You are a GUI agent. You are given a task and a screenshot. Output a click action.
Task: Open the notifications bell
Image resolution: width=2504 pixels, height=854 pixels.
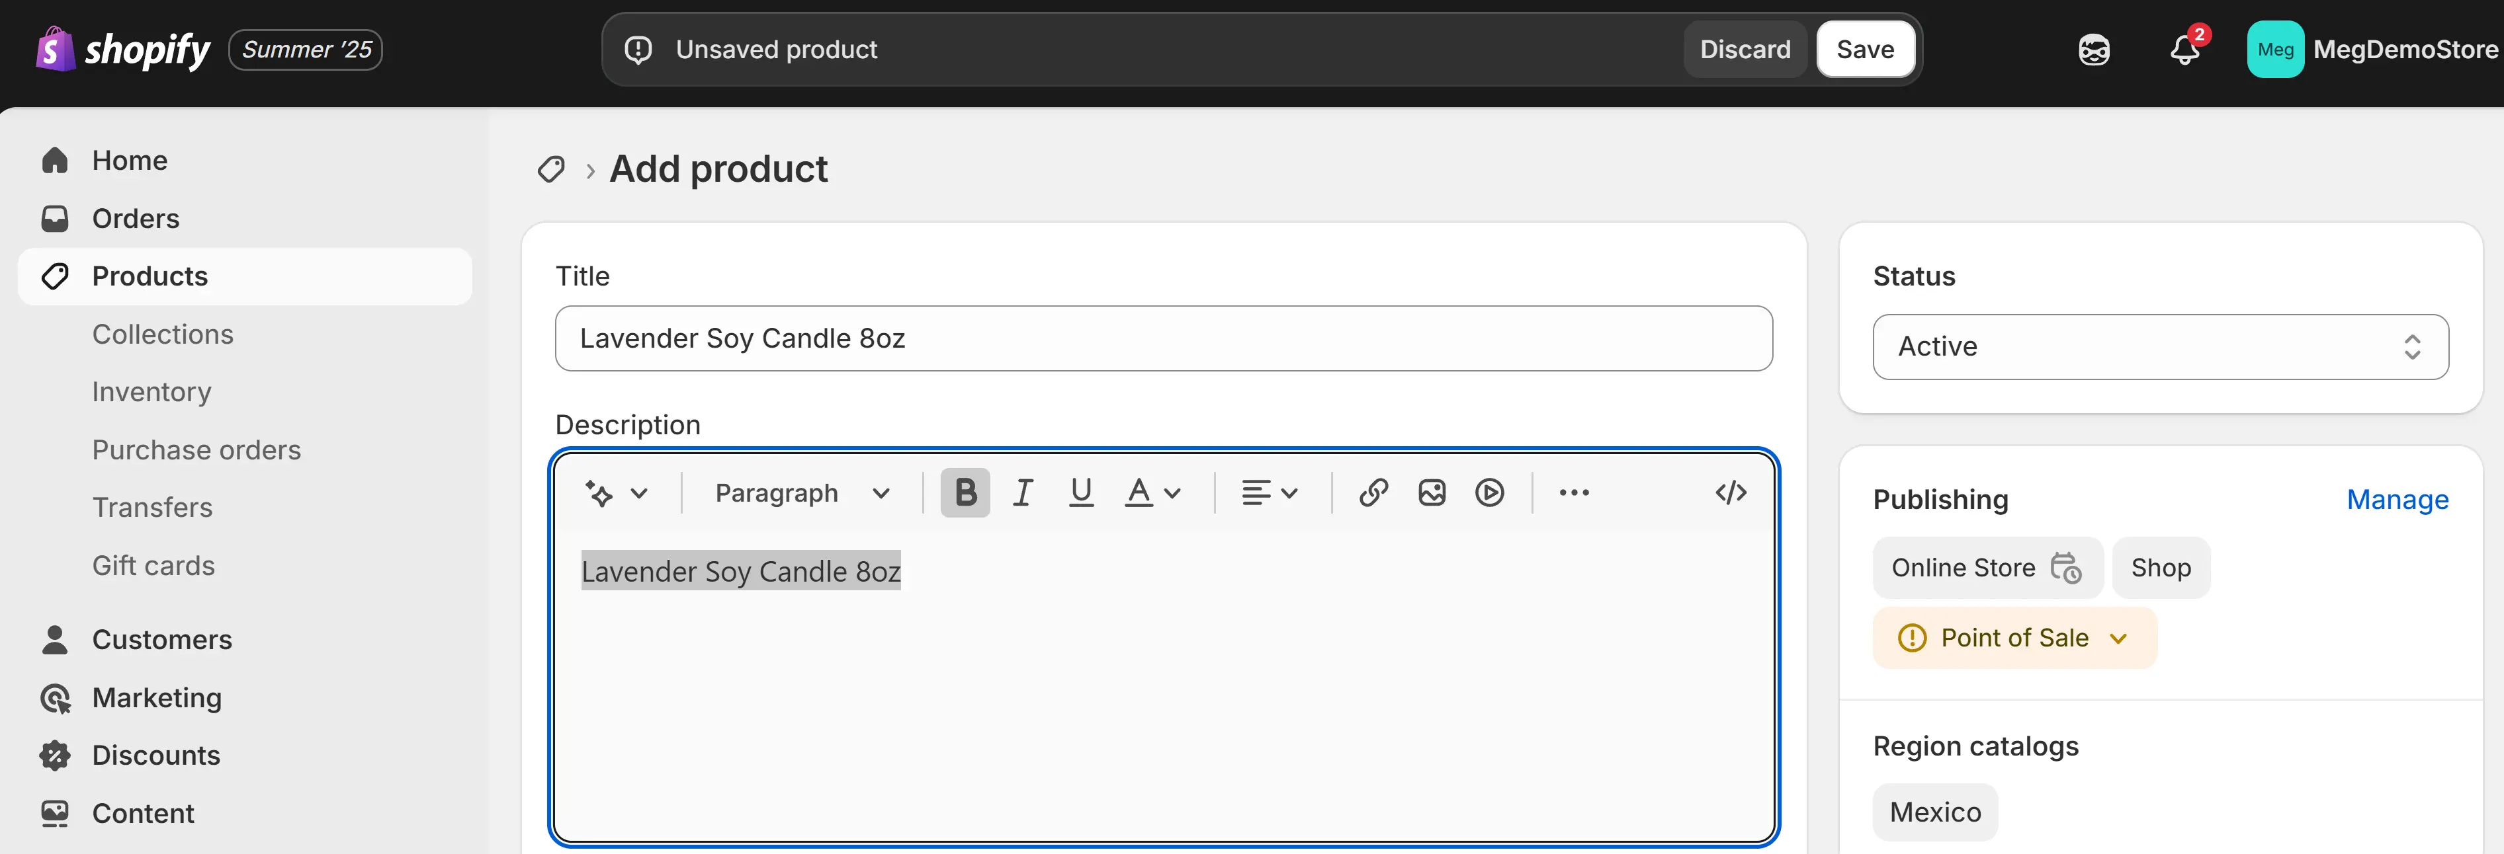(2185, 50)
